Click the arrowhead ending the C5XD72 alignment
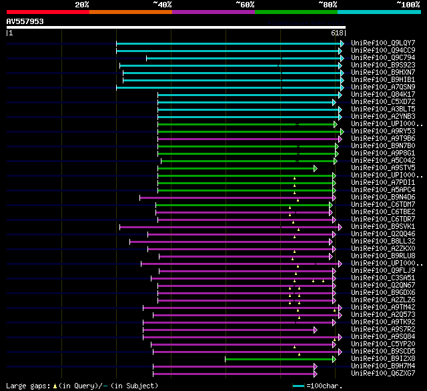 click(334, 102)
